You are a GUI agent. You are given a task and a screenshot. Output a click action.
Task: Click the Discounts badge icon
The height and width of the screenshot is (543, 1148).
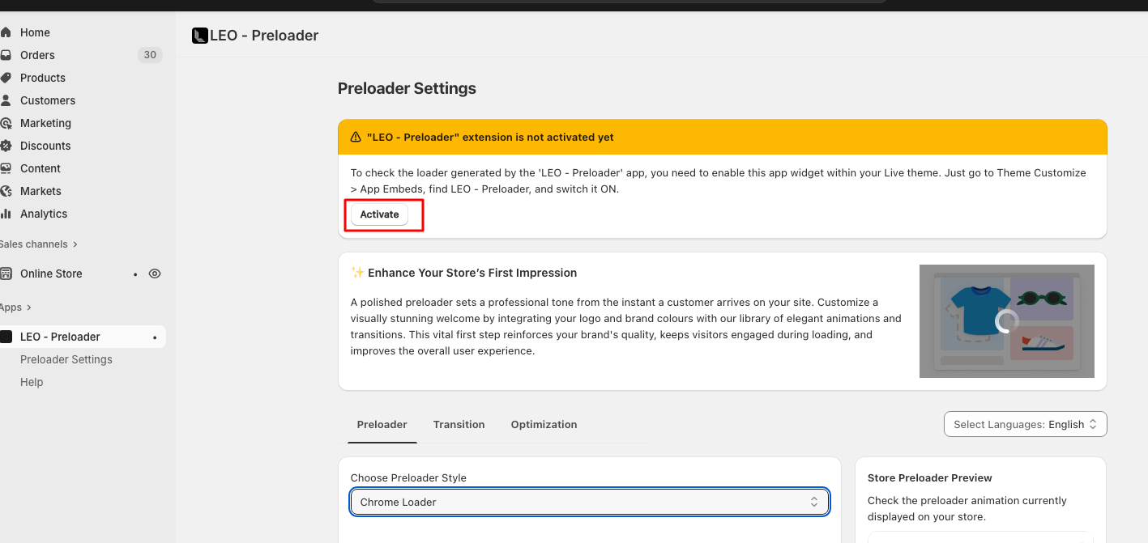pos(6,146)
